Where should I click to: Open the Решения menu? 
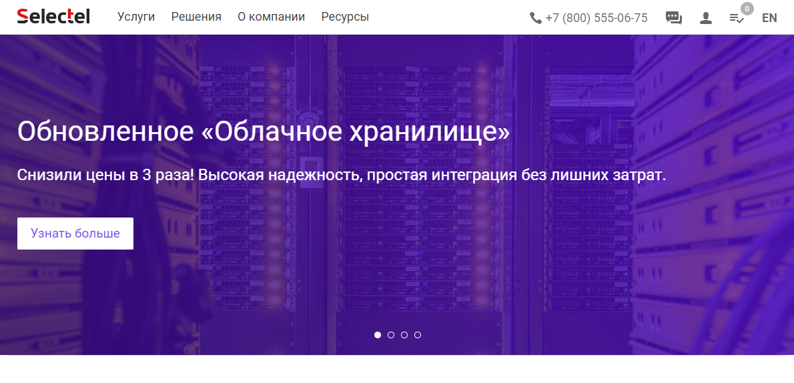pyautogui.click(x=196, y=17)
